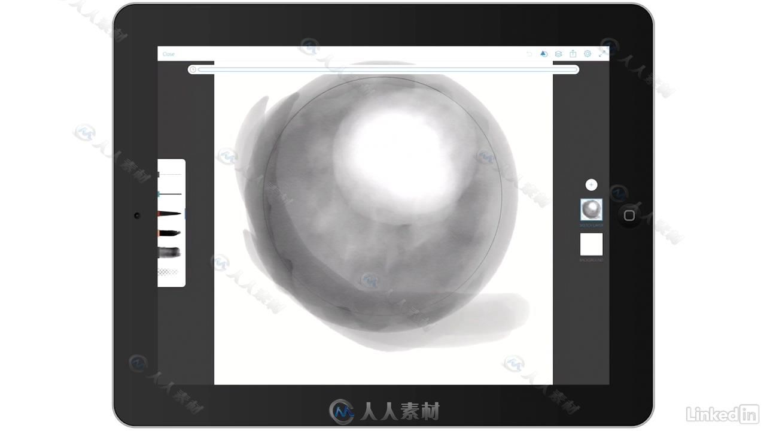This screenshot has width=767, height=431.
Task: Tap the iPad home button
Action: [x=629, y=215]
